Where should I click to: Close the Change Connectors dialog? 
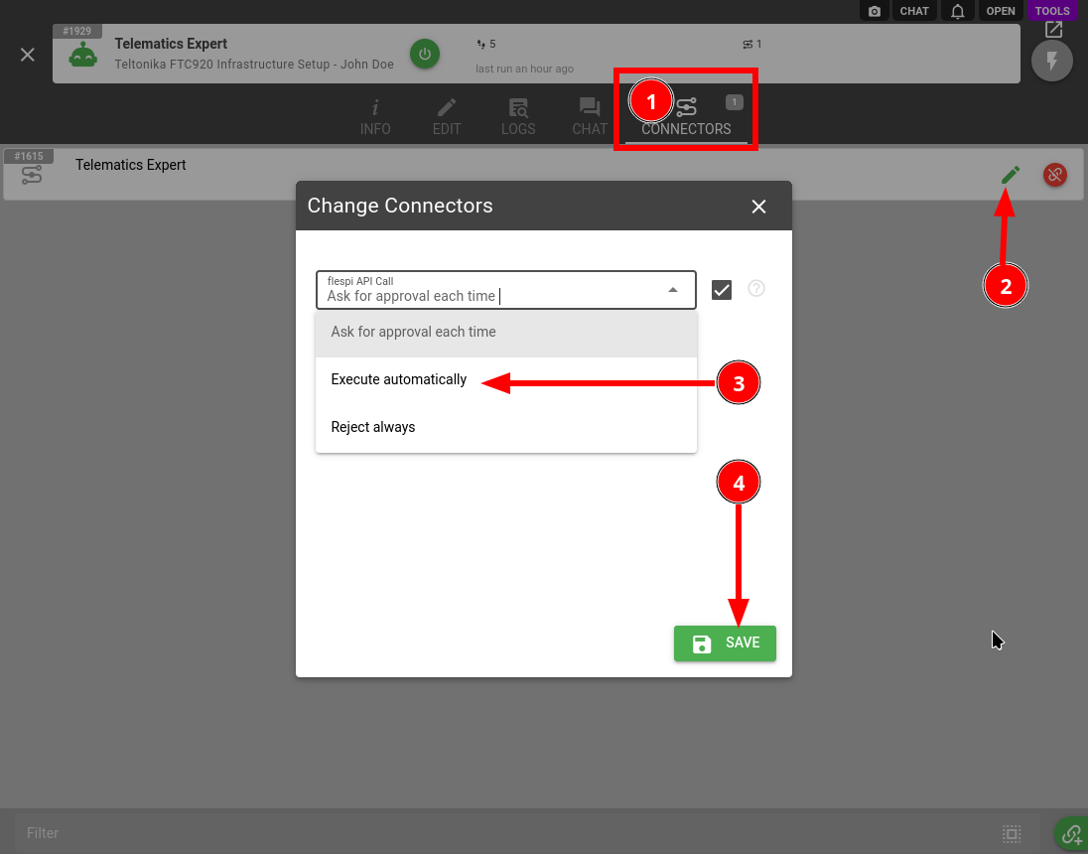[758, 207]
